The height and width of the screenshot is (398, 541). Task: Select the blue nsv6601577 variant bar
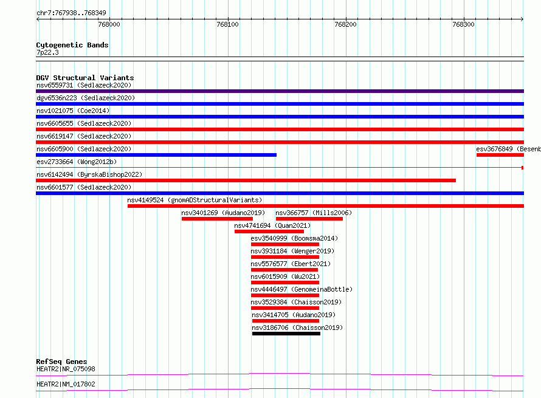[280, 193]
